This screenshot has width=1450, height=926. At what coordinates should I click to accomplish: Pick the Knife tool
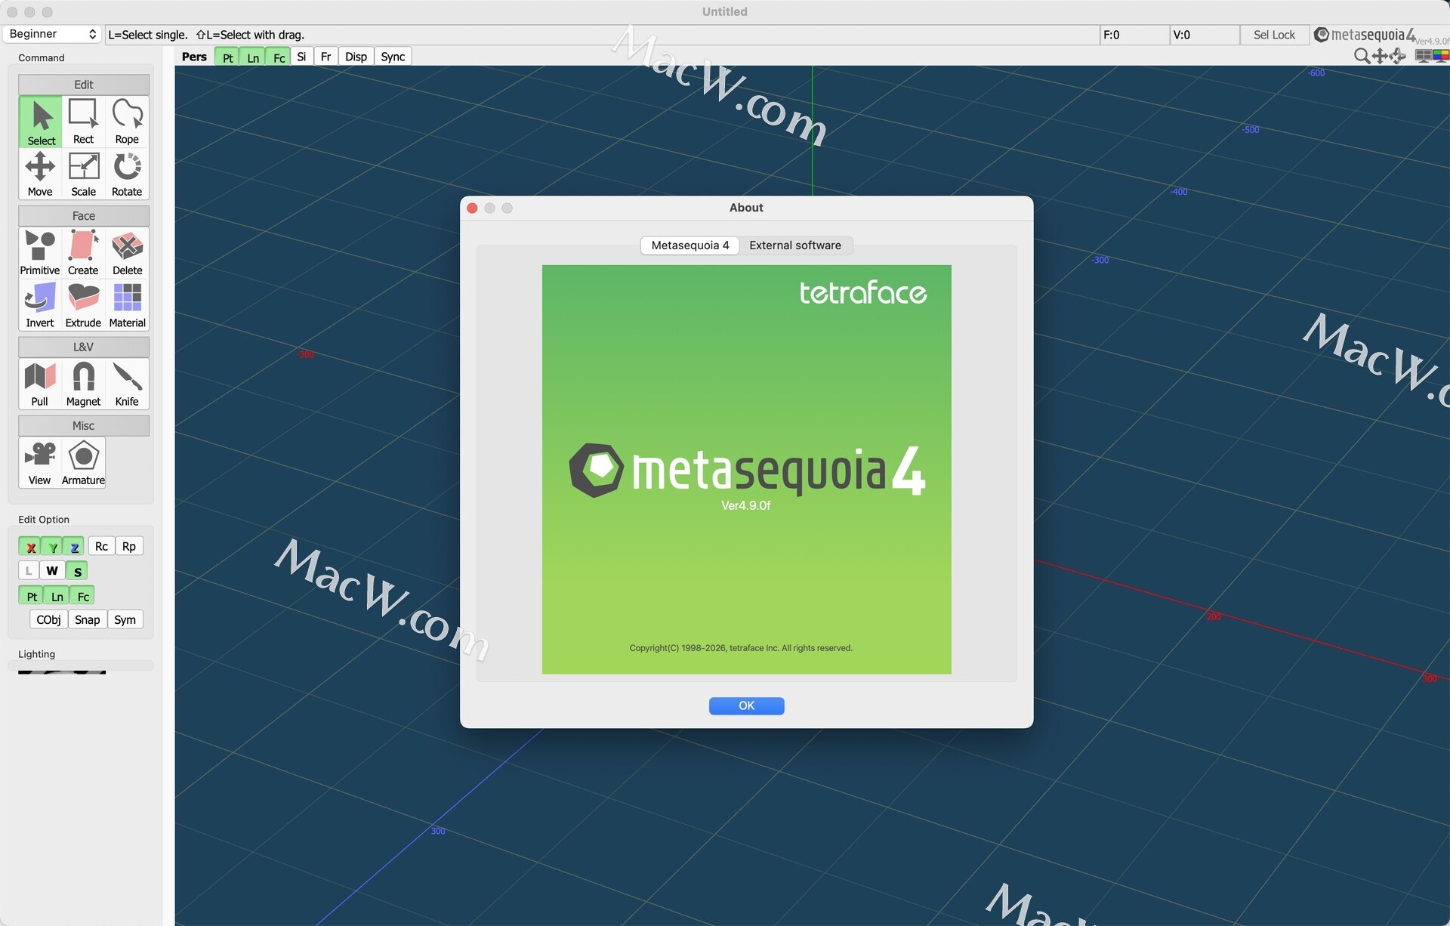coord(127,384)
